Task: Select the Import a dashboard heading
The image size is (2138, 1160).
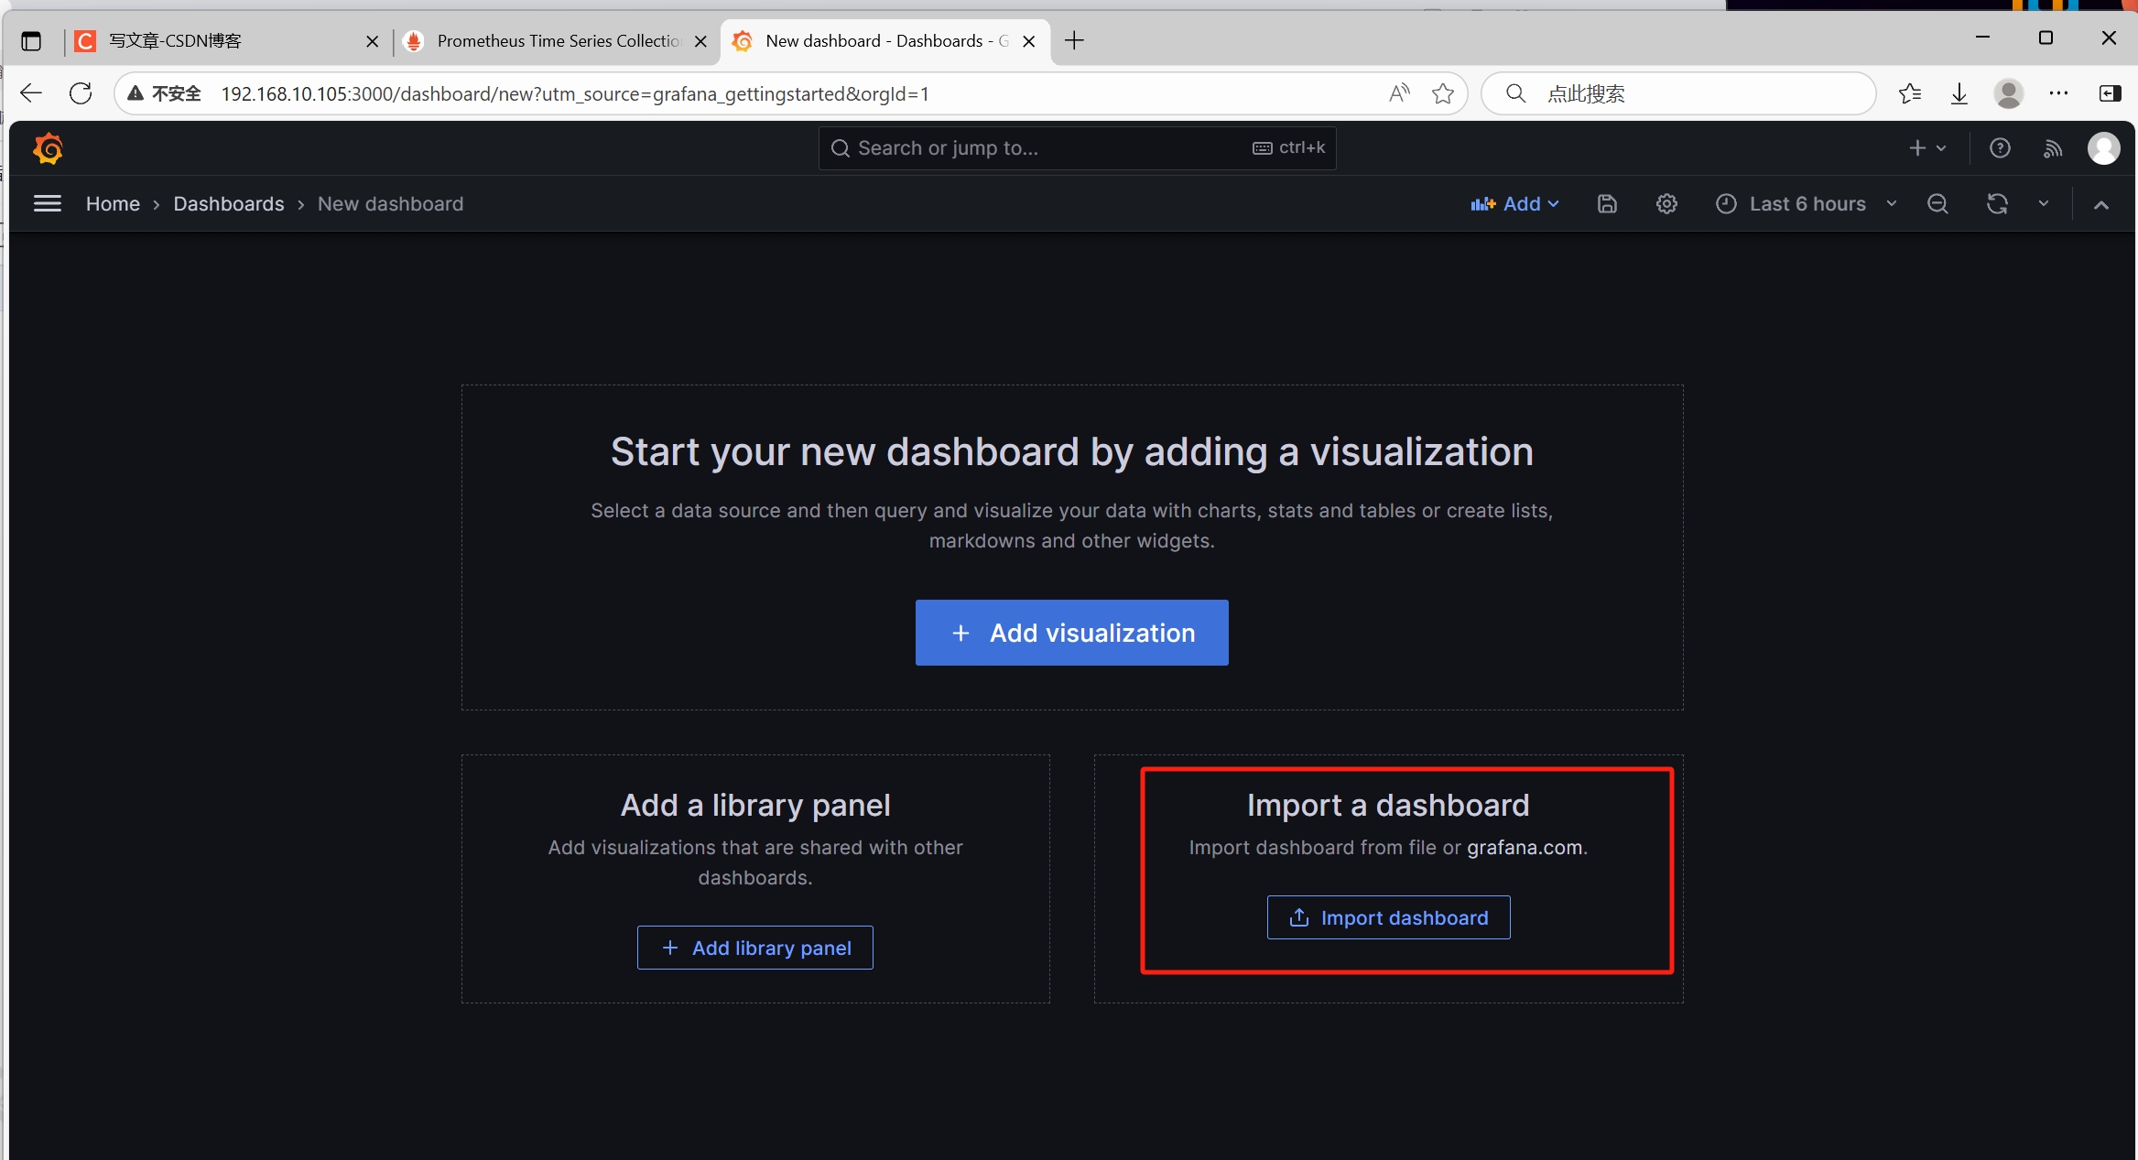Action: point(1388,805)
